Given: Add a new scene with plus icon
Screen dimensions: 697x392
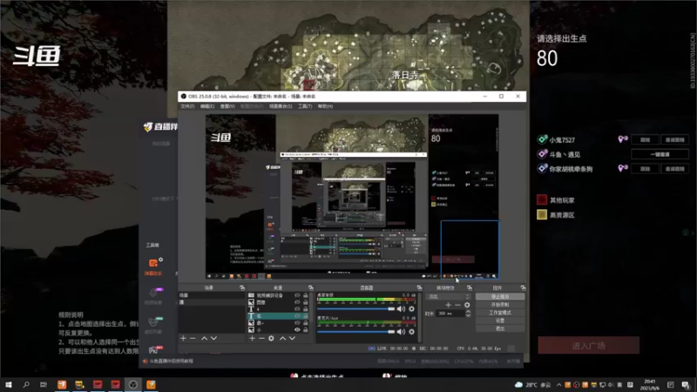Looking at the screenshot, I should pyautogui.click(x=183, y=338).
